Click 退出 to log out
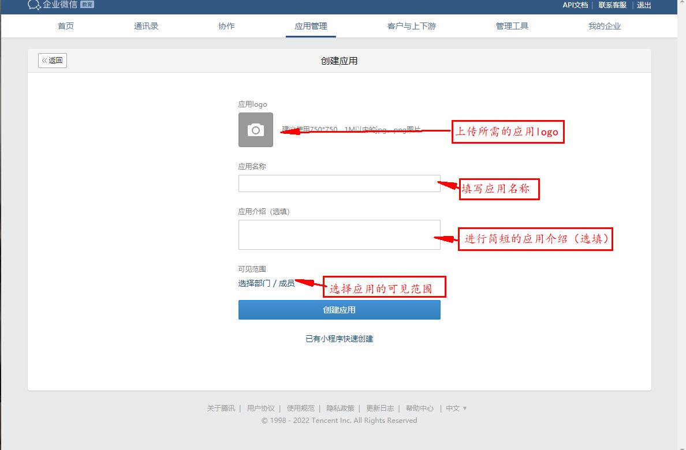Viewport: 686px width, 450px height. tap(644, 5)
